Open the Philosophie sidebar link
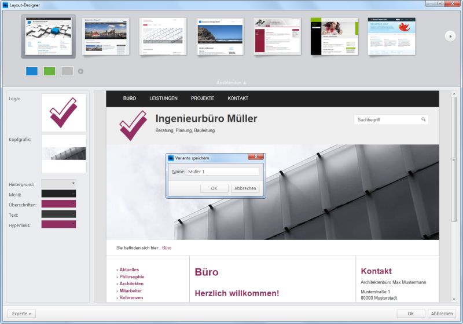The width and height of the screenshot is (463, 324). [132, 276]
